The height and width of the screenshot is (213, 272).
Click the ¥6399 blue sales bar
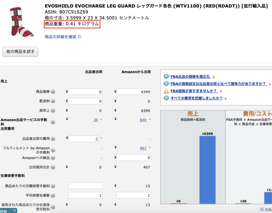(207, 170)
